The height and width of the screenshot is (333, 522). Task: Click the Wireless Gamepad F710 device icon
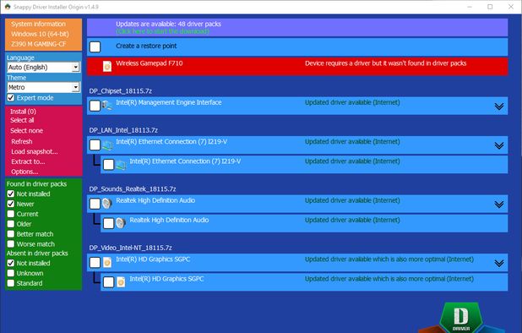pyautogui.click(x=107, y=66)
